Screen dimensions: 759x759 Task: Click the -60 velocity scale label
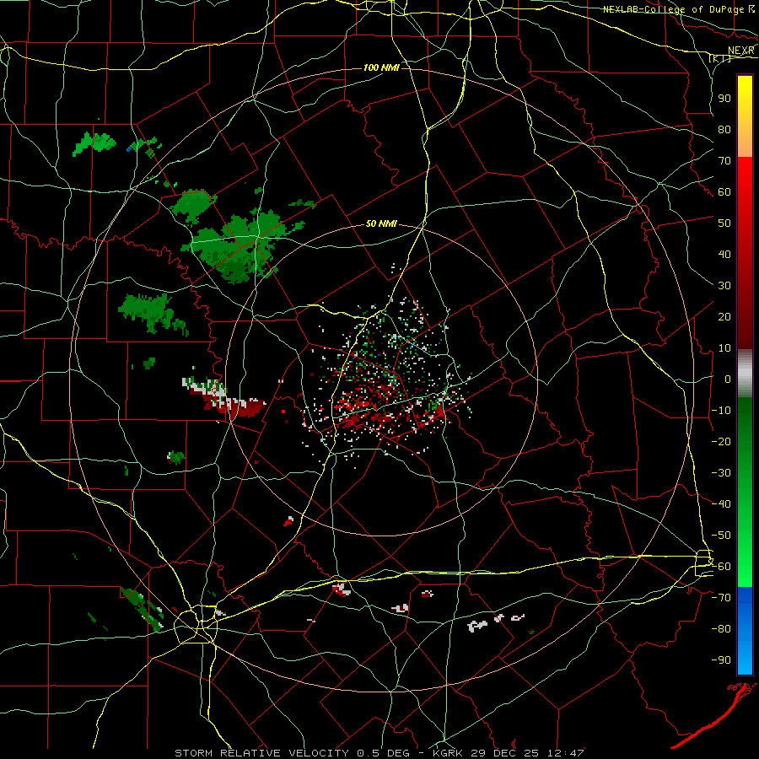pos(721,567)
